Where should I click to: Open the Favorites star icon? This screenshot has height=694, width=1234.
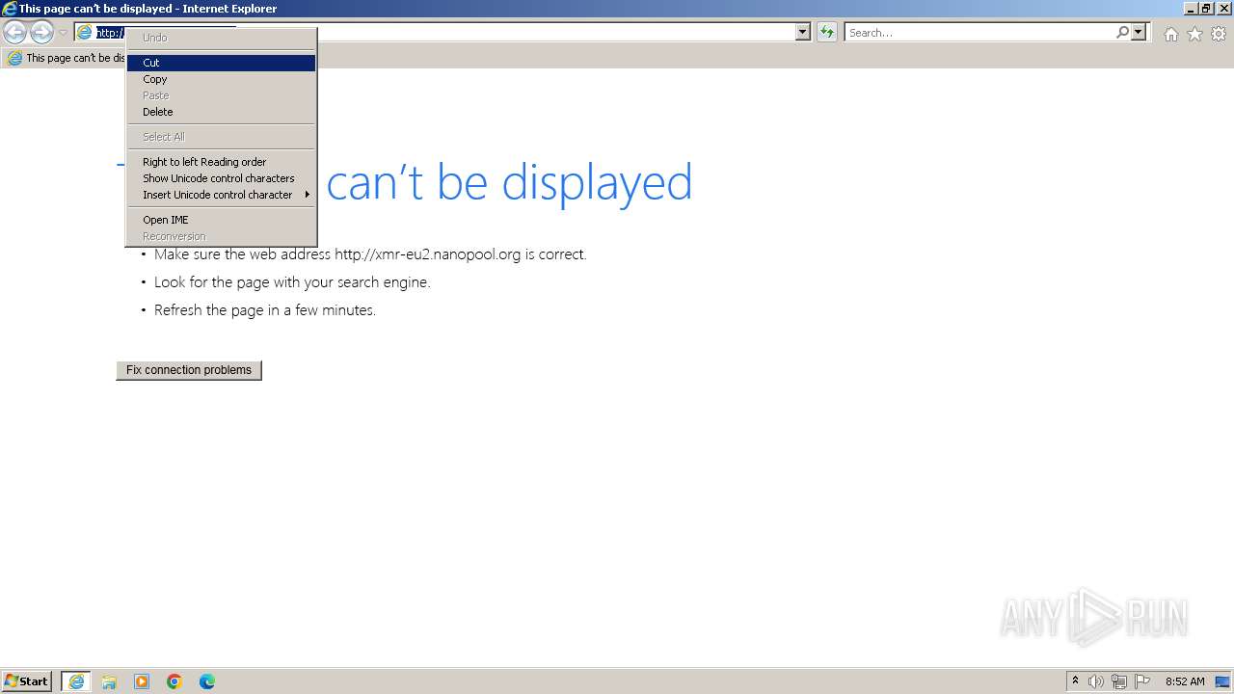(x=1194, y=34)
